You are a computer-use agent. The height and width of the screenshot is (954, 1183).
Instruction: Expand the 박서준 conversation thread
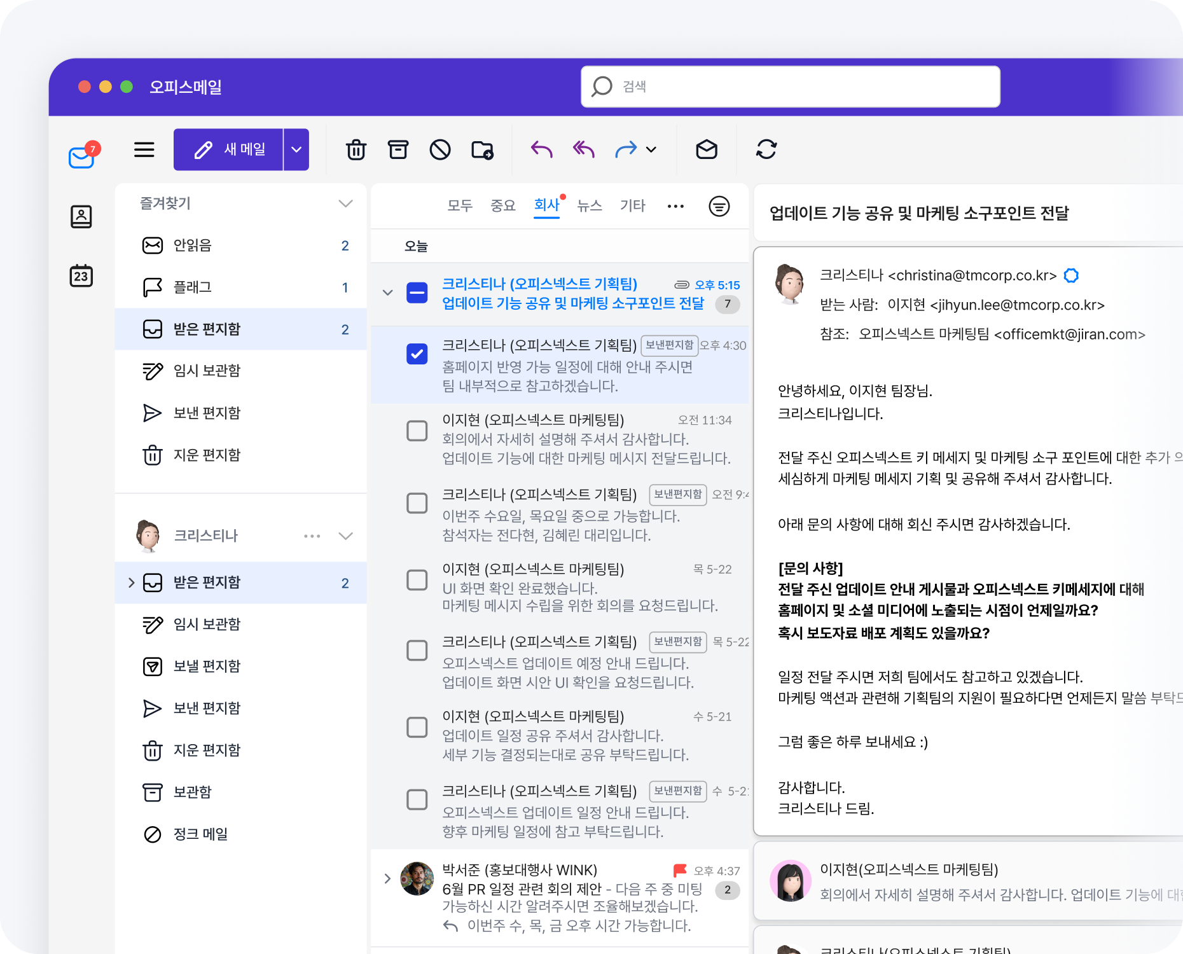(387, 879)
